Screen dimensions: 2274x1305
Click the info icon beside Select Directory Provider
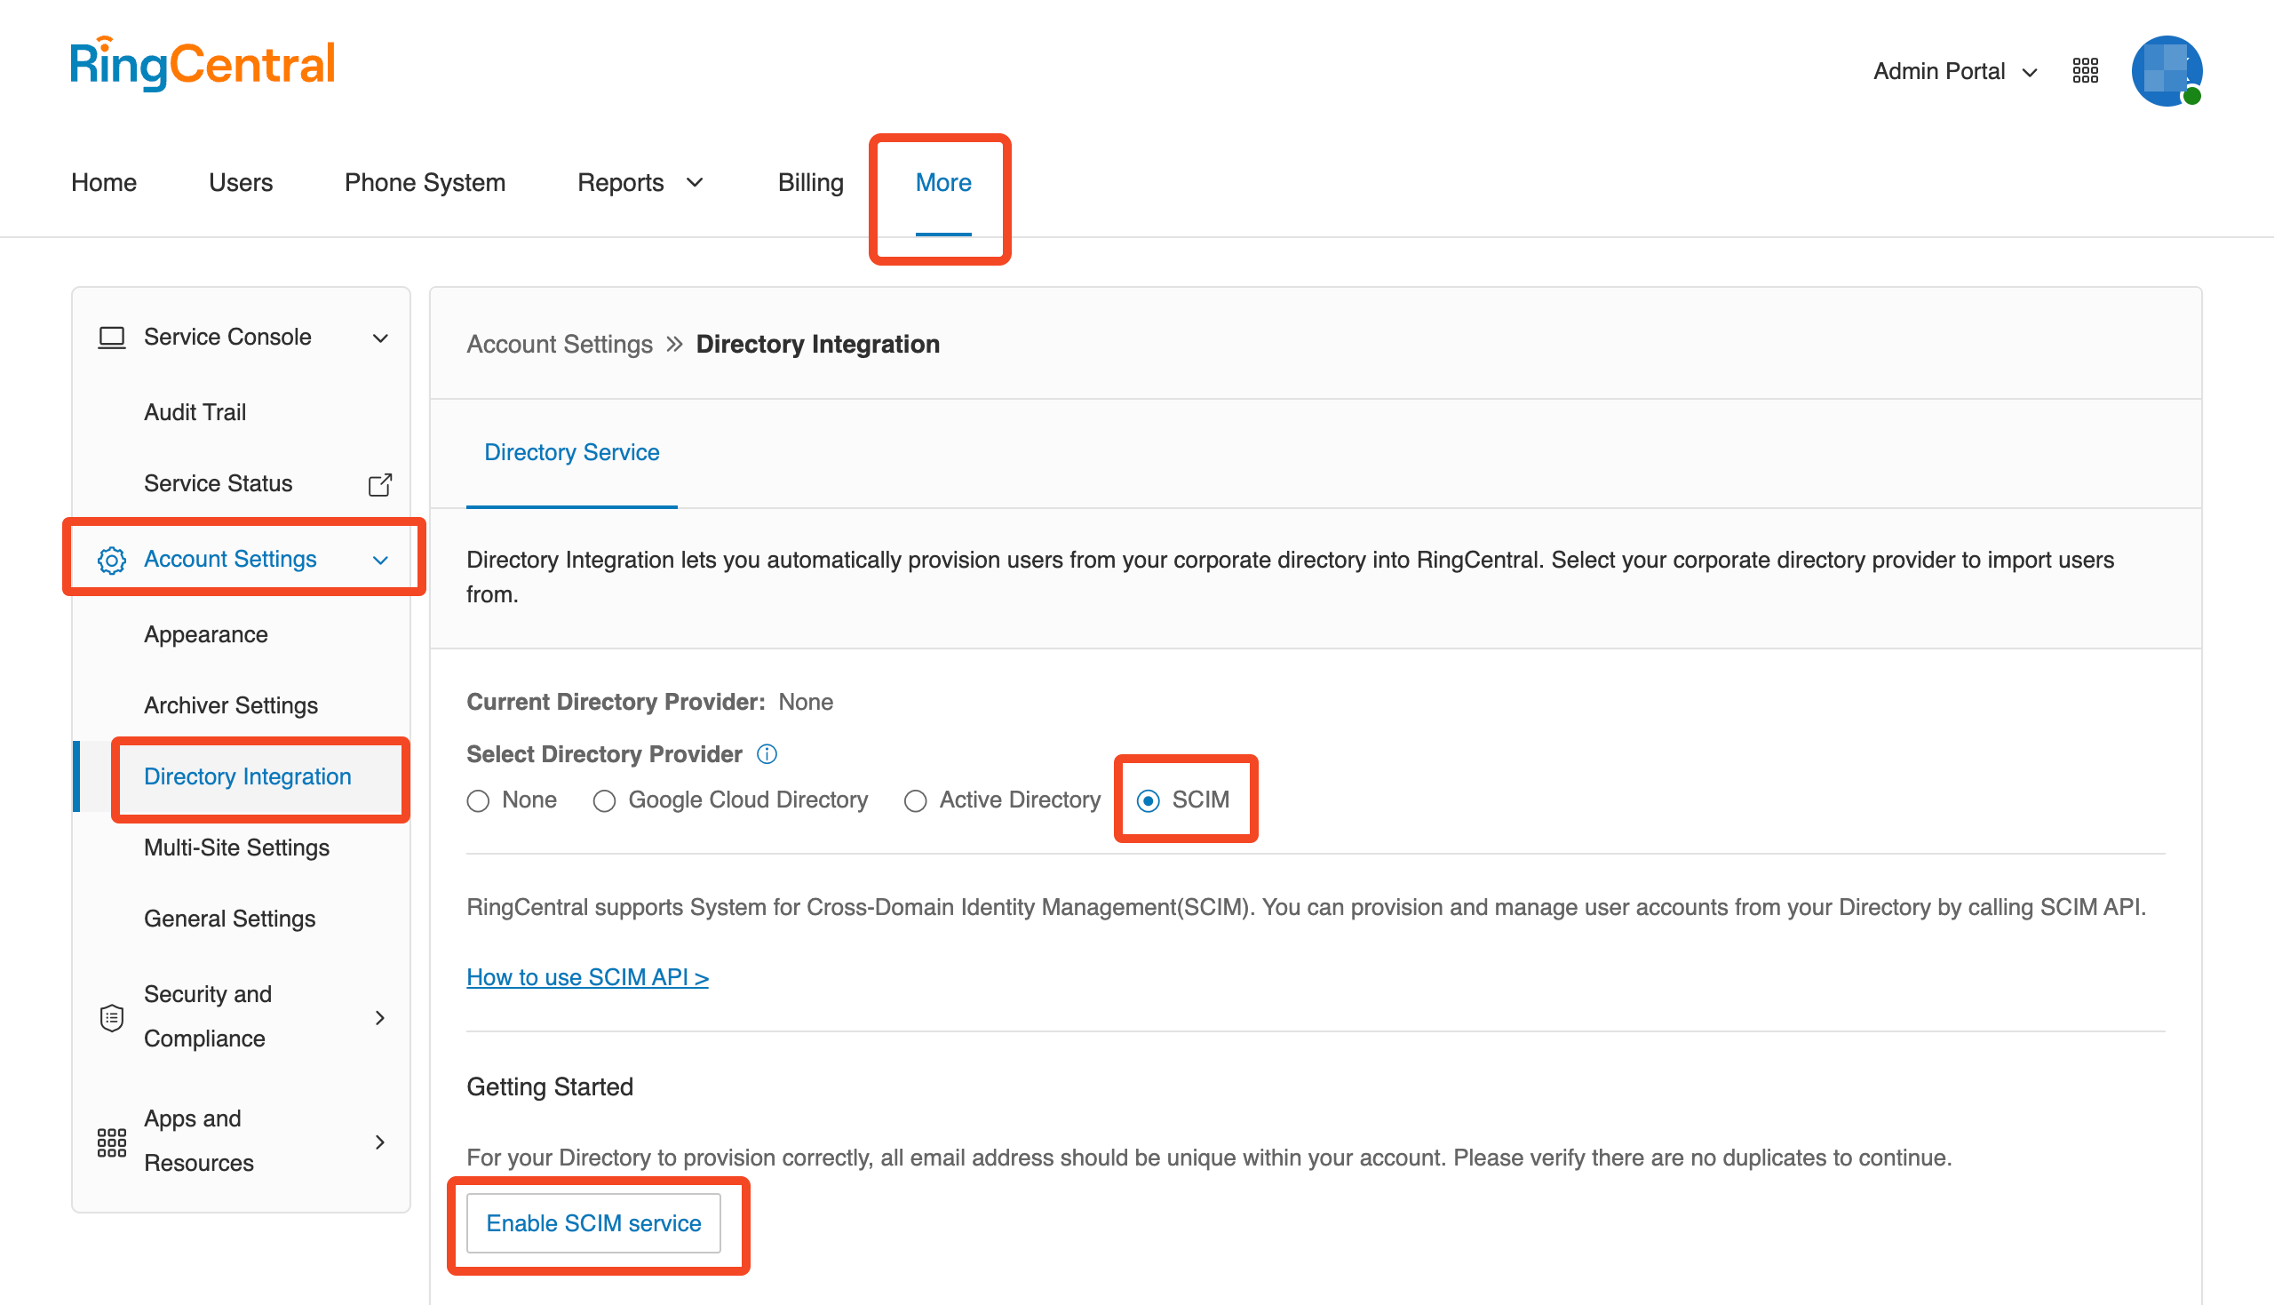click(767, 755)
